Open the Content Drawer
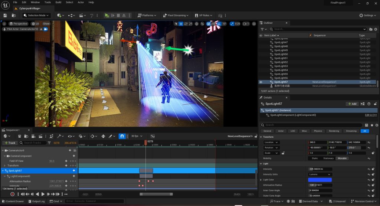Screen dimensions: 380x206 click(13, 202)
